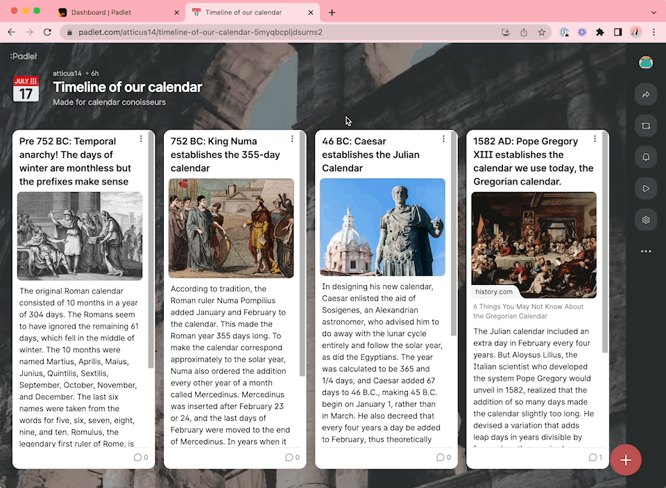Open the padlet settings gear
Screen dimensions: 666x488
pos(646,220)
